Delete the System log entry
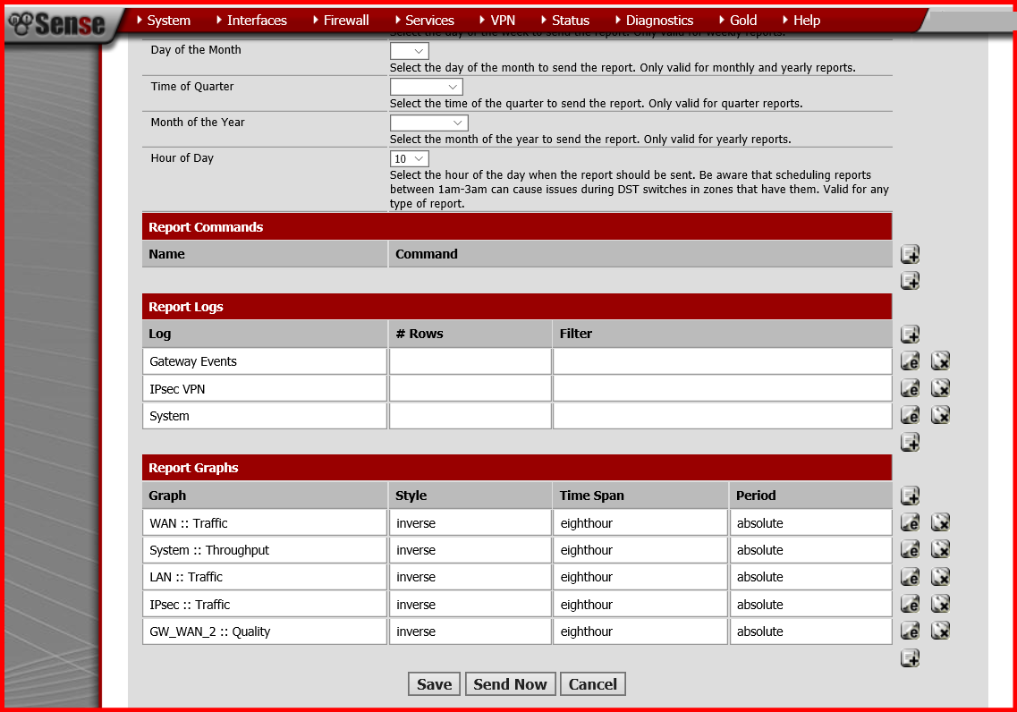1017x712 pixels. coord(940,415)
